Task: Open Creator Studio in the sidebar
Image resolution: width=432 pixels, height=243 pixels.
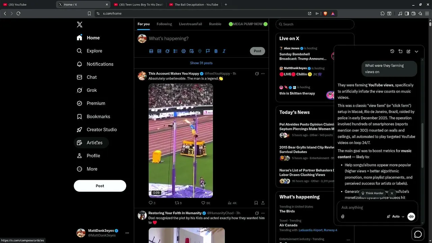Action: point(97,130)
